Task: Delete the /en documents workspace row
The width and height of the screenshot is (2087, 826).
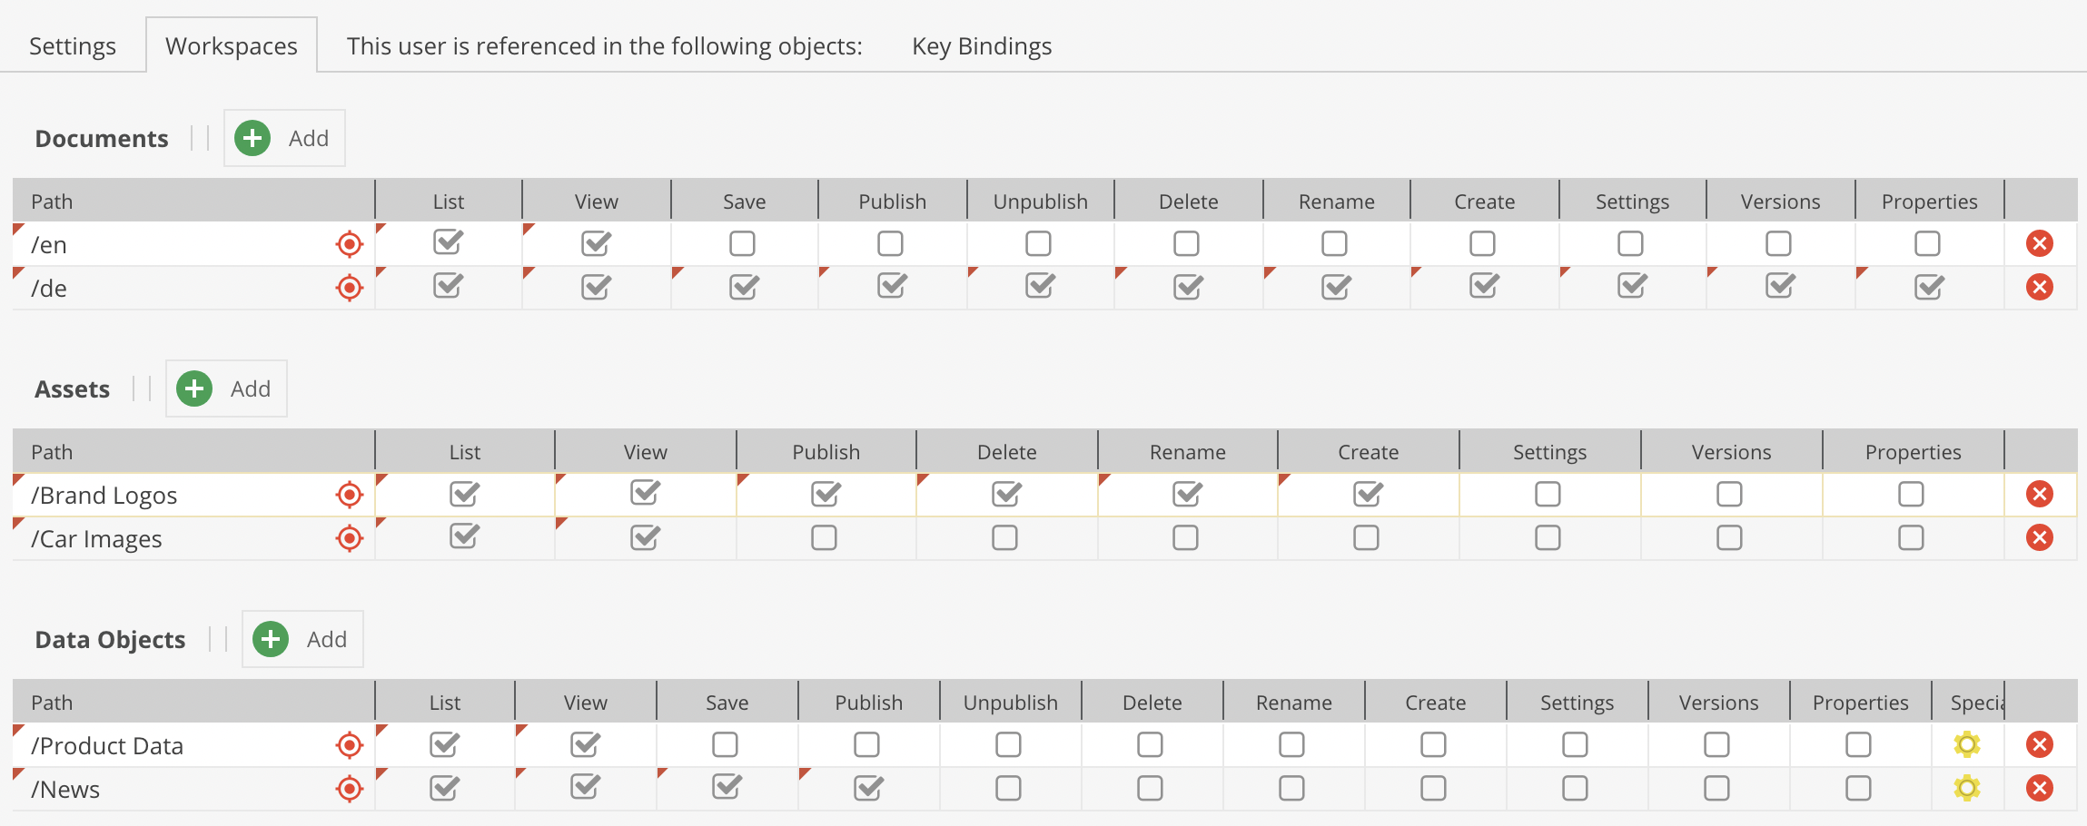Action: coord(2039,244)
